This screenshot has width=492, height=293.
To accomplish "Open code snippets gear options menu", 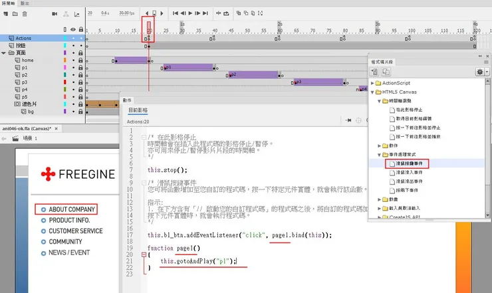I will pos(480,72).
